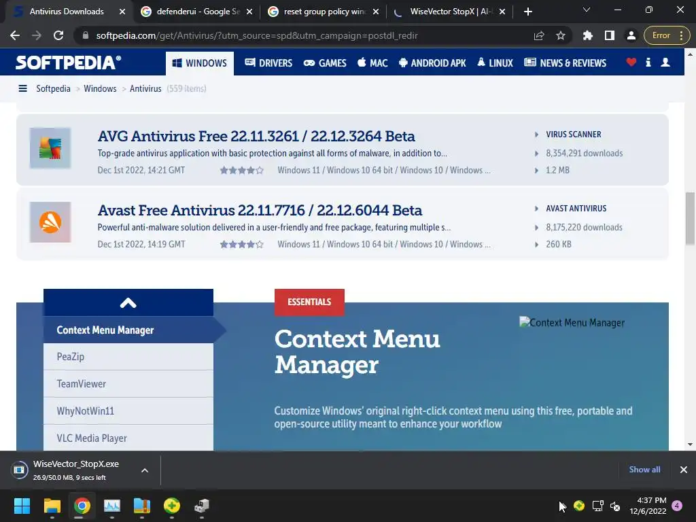The height and width of the screenshot is (522, 696).
Task: Go to Softpedia breadcrumb link
Action: click(x=53, y=88)
